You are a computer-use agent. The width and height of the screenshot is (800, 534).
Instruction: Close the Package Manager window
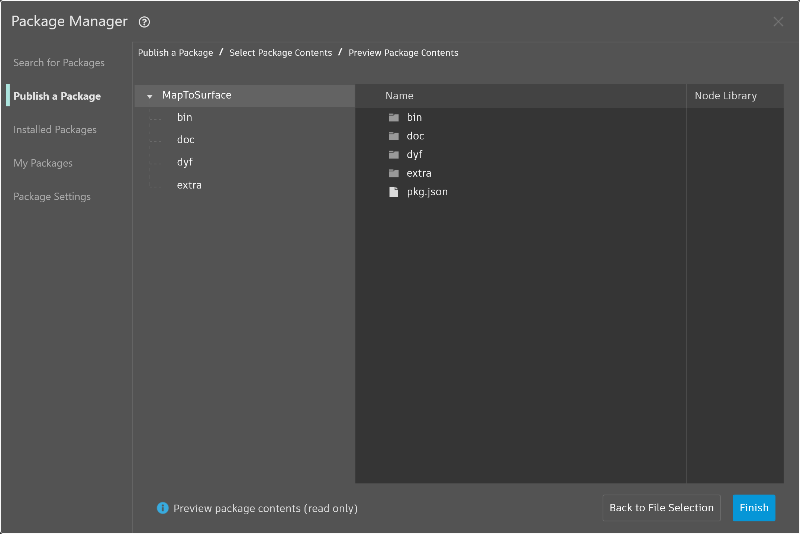(778, 22)
